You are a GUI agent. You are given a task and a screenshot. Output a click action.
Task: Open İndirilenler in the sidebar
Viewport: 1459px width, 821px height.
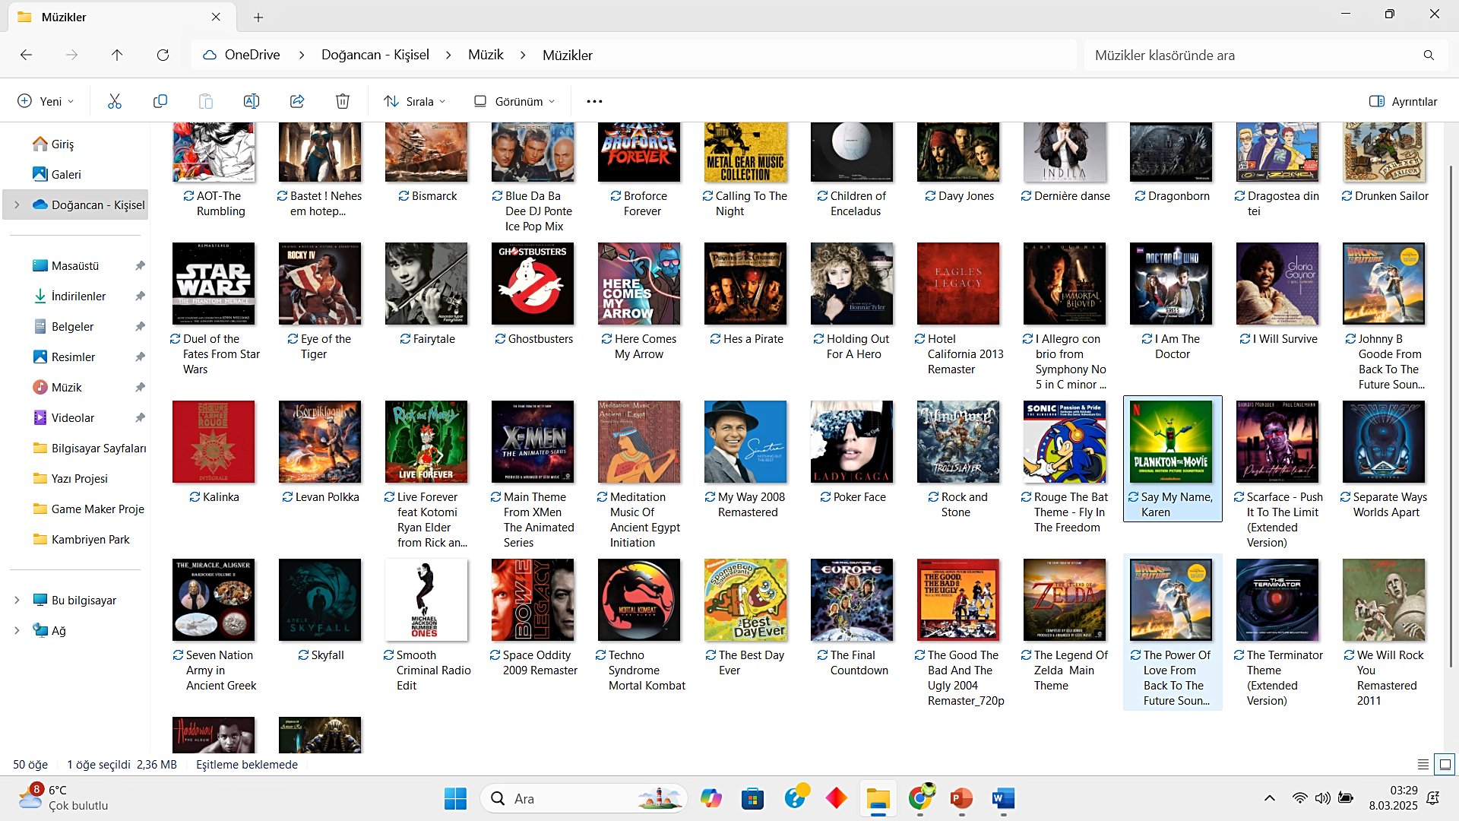point(78,296)
